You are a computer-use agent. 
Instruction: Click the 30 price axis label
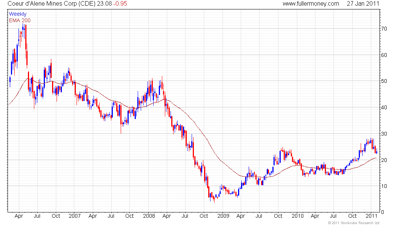point(384,134)
